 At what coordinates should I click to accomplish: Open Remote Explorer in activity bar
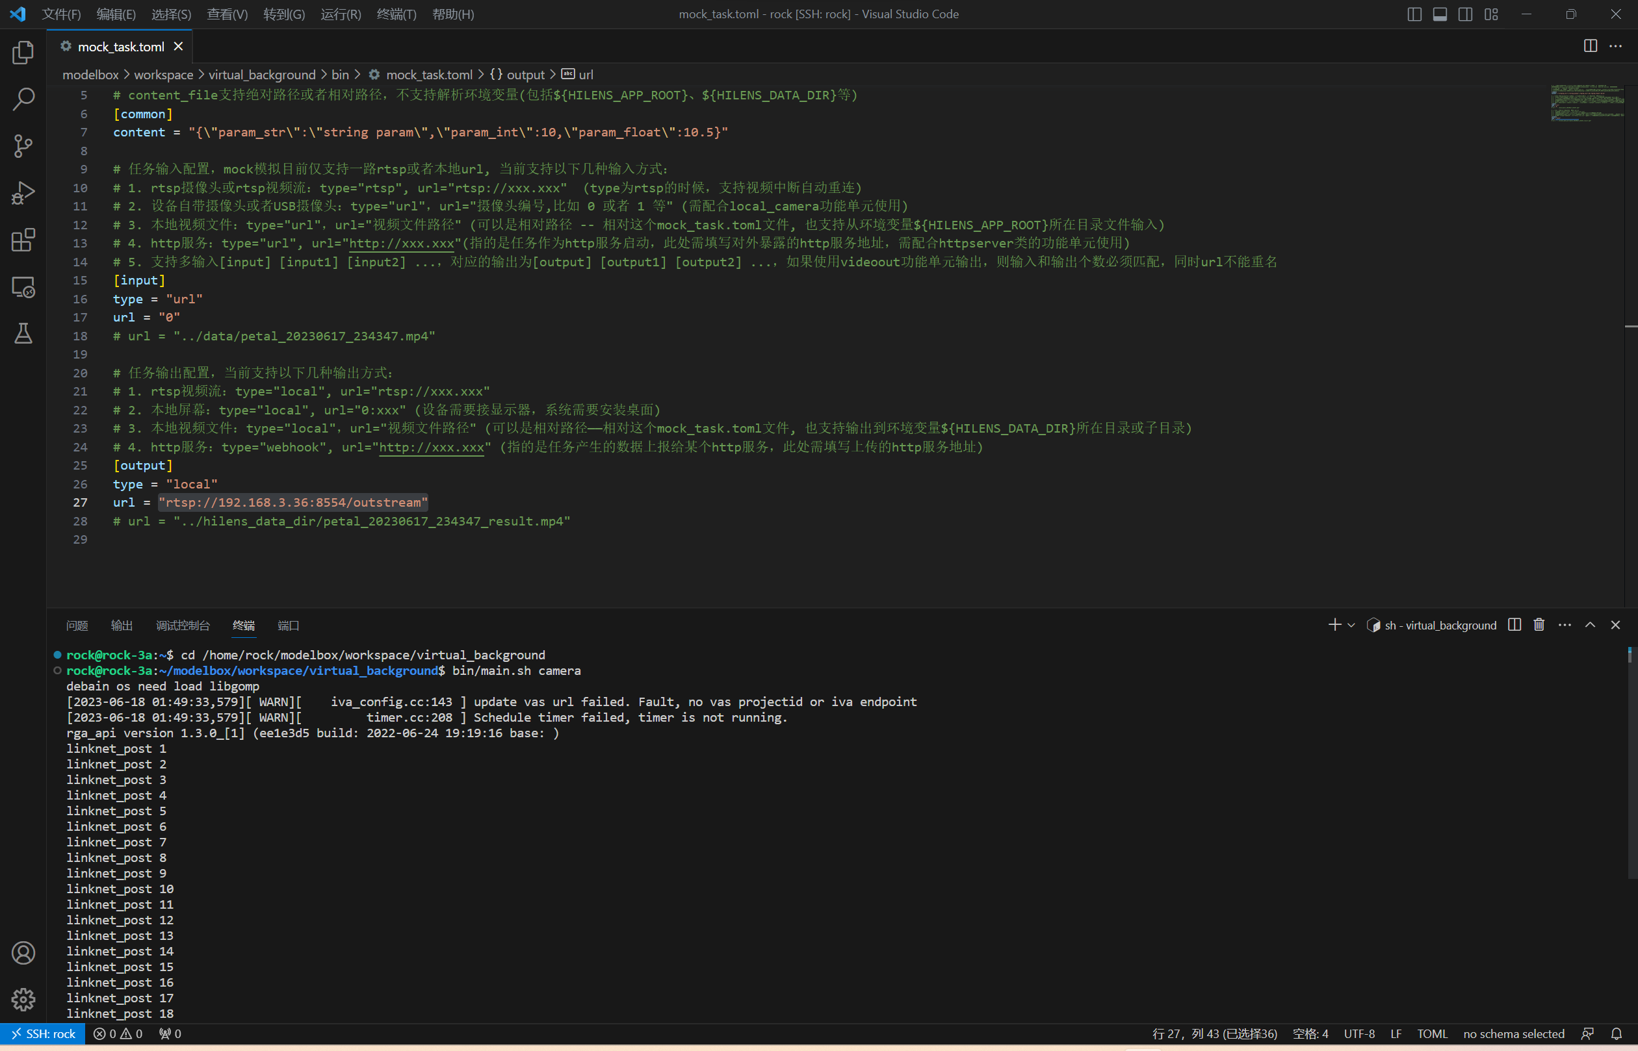coord(23,287)
